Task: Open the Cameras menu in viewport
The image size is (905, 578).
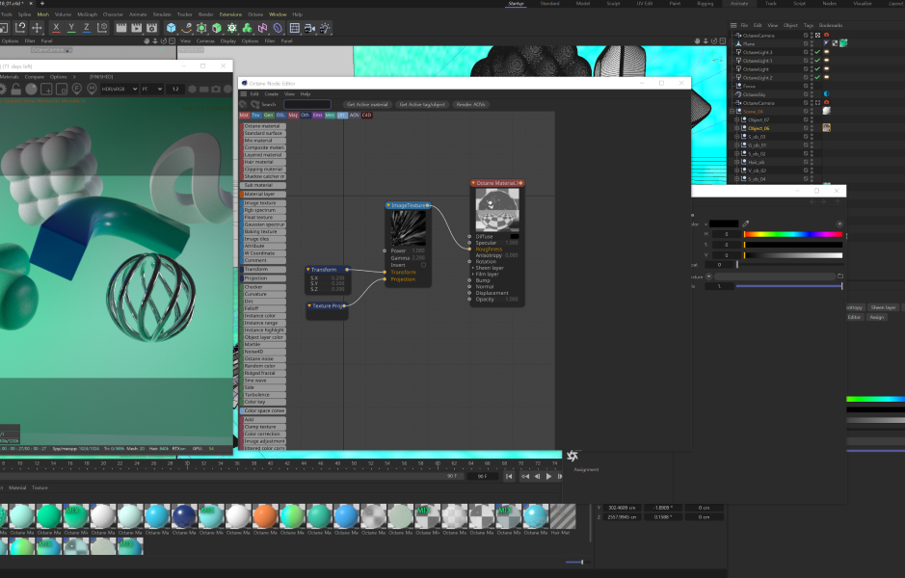Action: (205, 41)
